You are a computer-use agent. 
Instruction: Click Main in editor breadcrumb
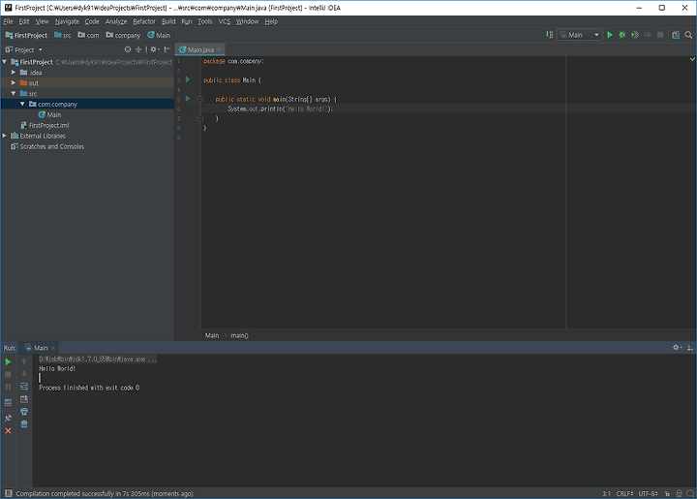tap(212, 335)
